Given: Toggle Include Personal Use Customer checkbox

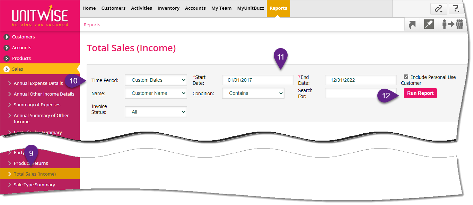Looking at the screenshot, I should tap(406, 77).
